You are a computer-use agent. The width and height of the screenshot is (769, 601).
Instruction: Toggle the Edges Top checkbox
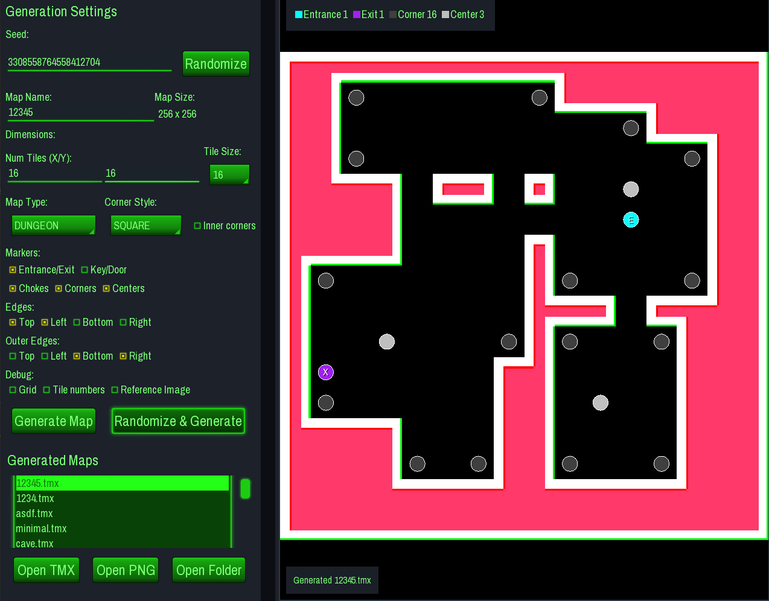pos(13,322)
